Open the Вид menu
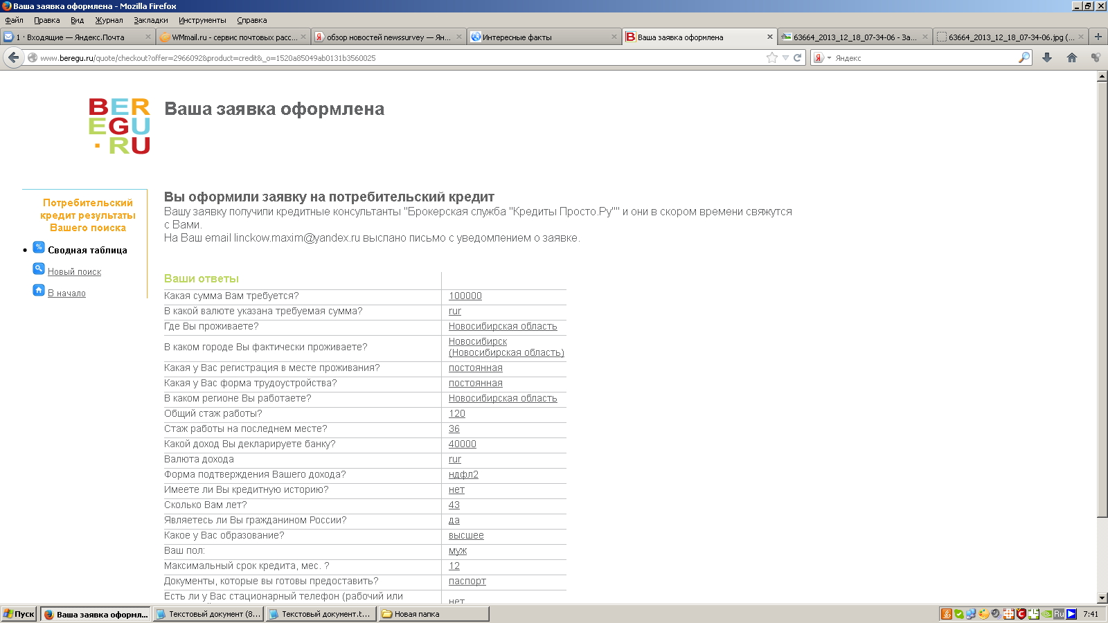 pyautogui.click(x=77, y=20)
